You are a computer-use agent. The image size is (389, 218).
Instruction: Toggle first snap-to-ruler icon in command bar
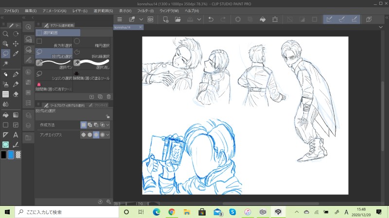[x=330, y=19]
